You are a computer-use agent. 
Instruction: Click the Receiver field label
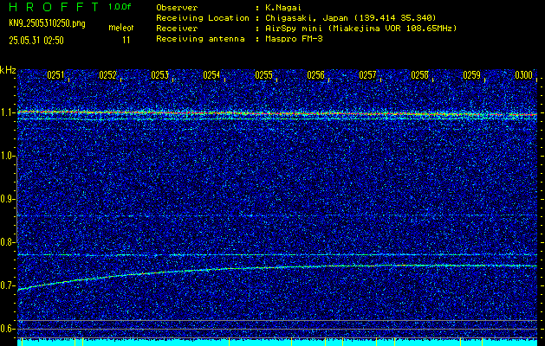click(177, 29)
